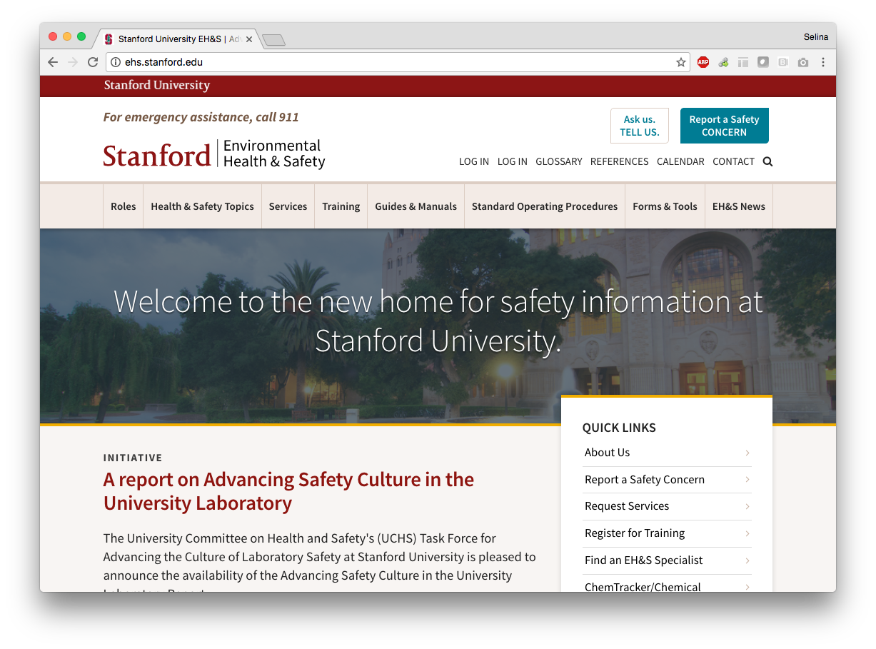Click the Stanford favicon on the tab

109,39
